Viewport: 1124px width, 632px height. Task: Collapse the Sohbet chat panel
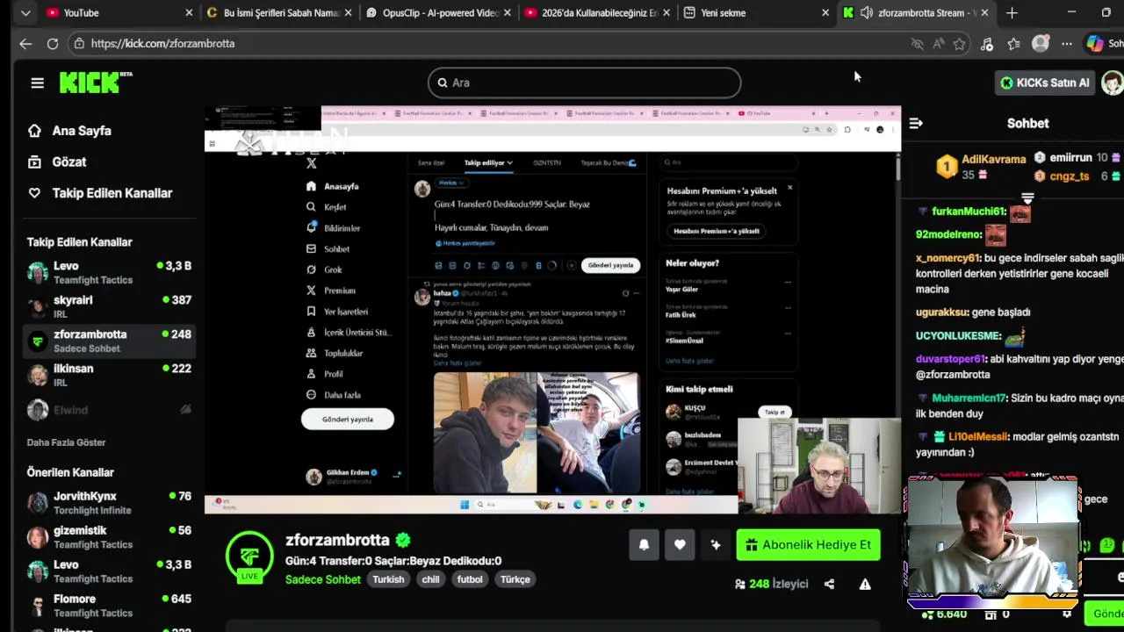click(916, 124)
